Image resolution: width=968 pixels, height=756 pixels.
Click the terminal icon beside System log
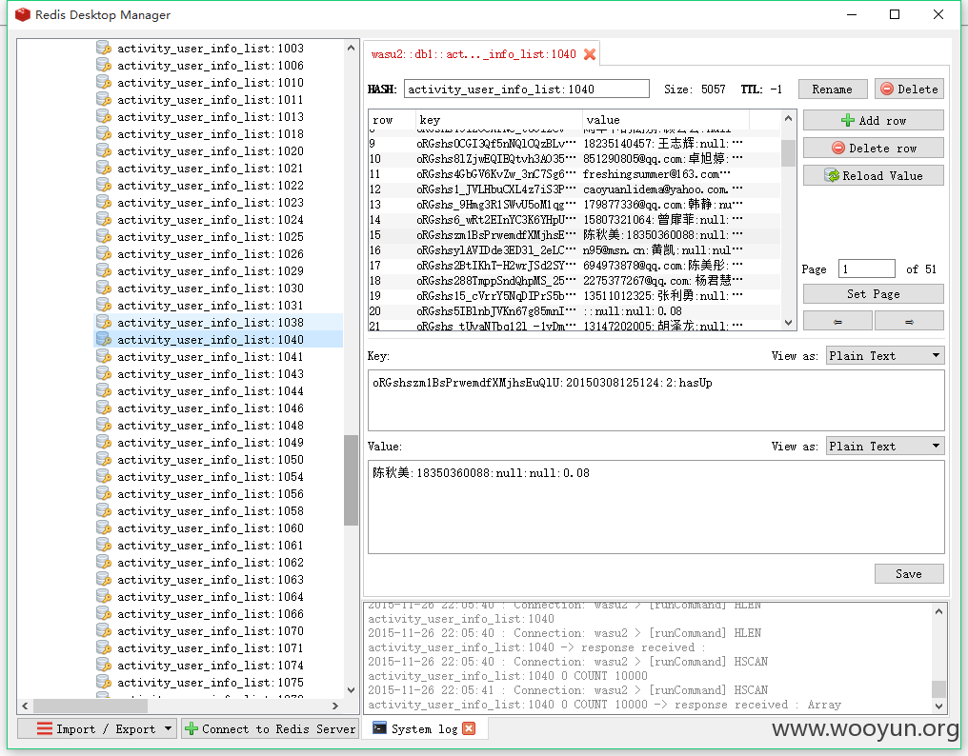pos(379,728)
